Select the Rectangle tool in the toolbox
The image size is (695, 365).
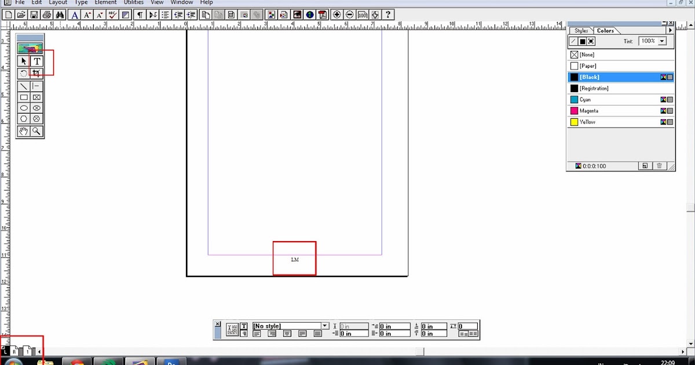click(x=24, y=97)
